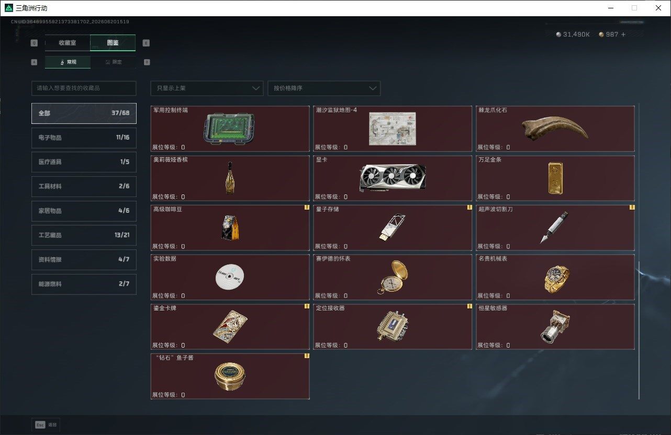Click the Q key hint beside 收藏室

(x=34, y=43)
